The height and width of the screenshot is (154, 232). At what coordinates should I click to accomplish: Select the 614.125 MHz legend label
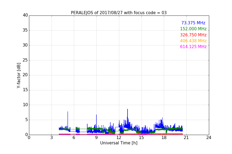click(x=193, y=47)
